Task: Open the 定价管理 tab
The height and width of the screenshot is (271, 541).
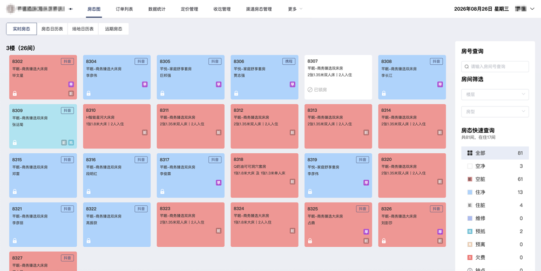Action: (190, 9)
